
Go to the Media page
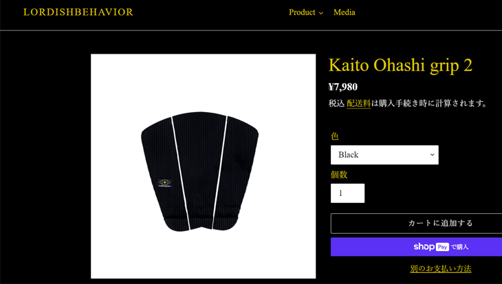pos(344,12)
